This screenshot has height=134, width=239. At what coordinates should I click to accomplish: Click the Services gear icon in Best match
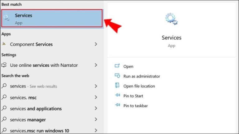(x=6, y=18)
